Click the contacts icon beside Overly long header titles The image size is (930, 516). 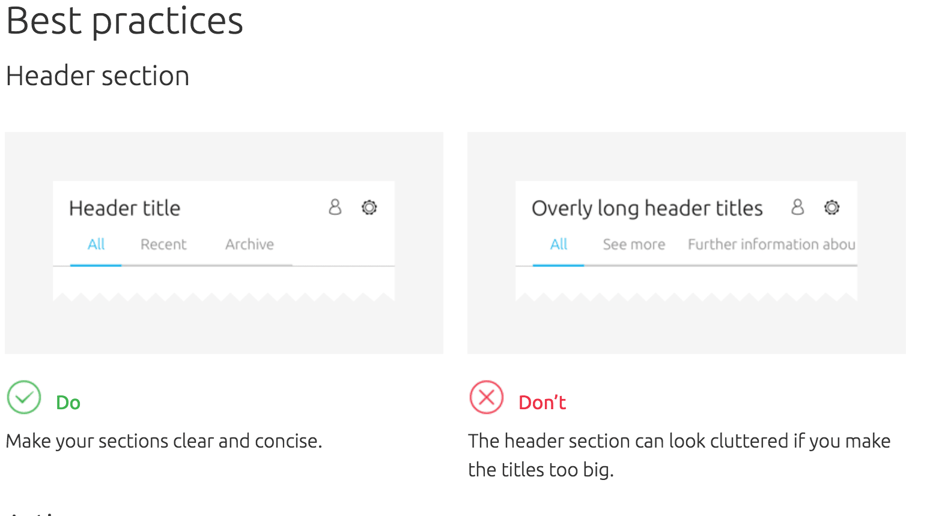coord(798,208)
